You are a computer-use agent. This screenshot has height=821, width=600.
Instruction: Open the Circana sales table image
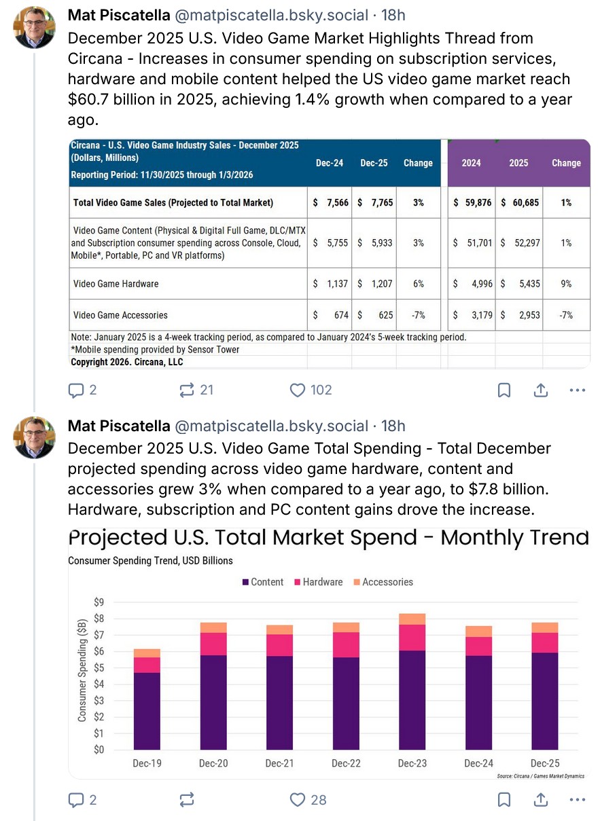329,253
